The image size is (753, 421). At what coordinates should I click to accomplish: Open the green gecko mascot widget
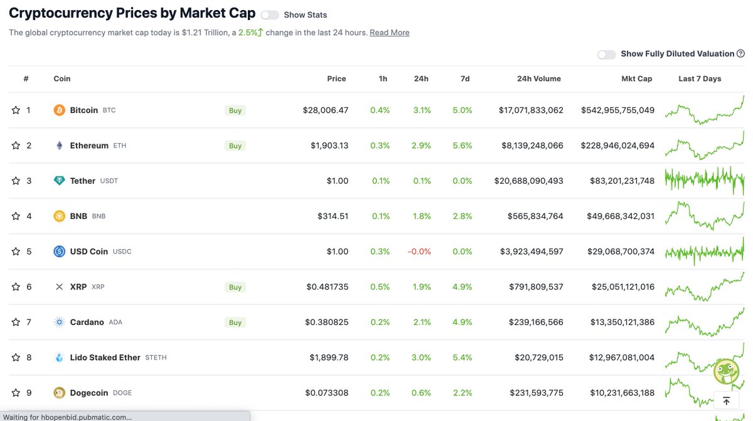[x=727, y=371]
